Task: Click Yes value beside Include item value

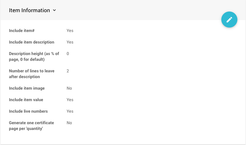Action: pyautogui.click(x=70, y=100)
